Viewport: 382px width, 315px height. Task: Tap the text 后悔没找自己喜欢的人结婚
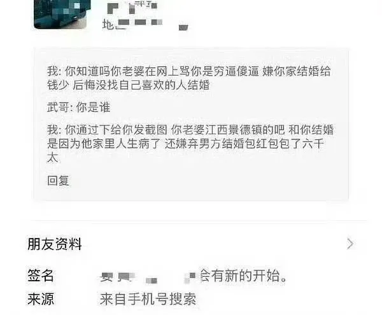[x=141, y=85]
